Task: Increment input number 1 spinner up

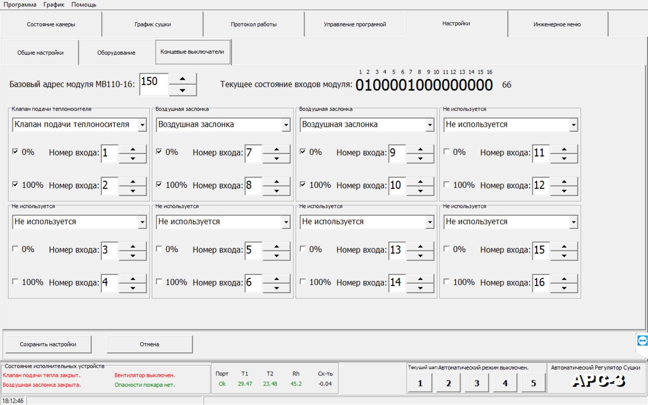Action: (x=133, y=149)
